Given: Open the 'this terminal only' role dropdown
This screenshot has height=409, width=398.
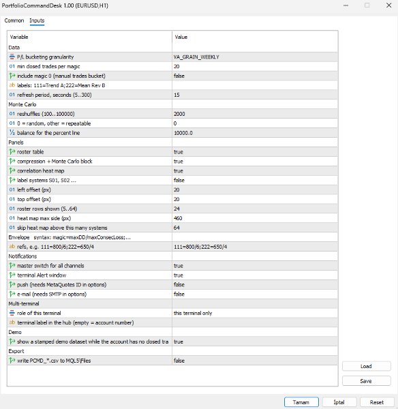Looking at the screenshot, I should (x=255, y=313).
